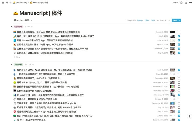Go forward with the right arrow
The height and width of the screenshot is (121, 194).
tap(11, 3)
